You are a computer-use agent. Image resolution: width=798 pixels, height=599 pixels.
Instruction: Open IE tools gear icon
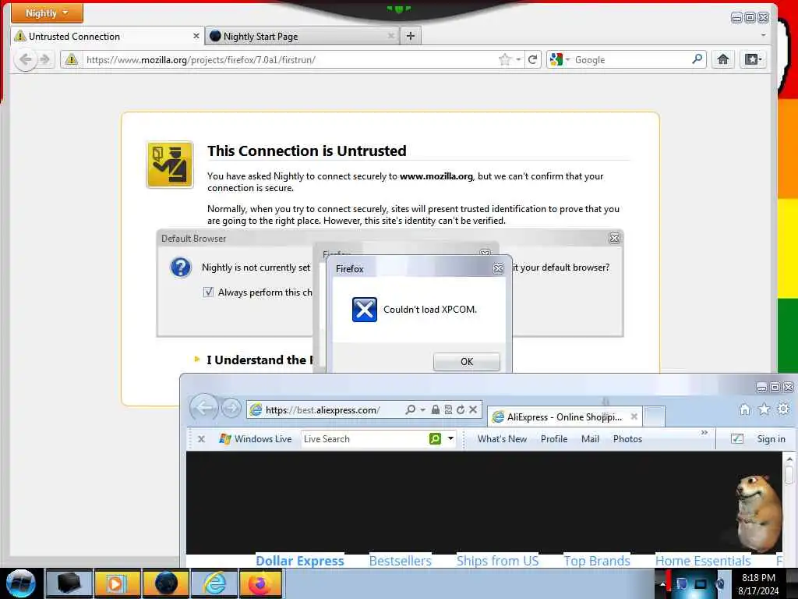click(x=783, y=409)
